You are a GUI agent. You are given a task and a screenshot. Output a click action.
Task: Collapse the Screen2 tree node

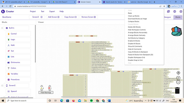coord(2,85)
